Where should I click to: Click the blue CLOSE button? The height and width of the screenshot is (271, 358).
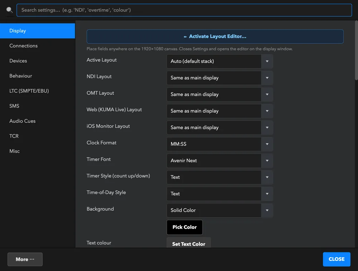[336, 259]
